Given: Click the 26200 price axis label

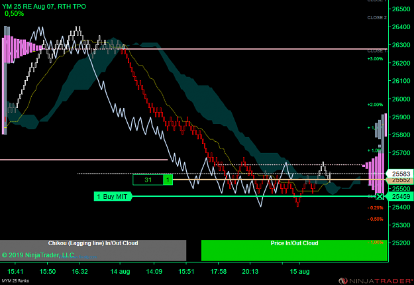Looking at the screenshot, I should tap(401, 63).
